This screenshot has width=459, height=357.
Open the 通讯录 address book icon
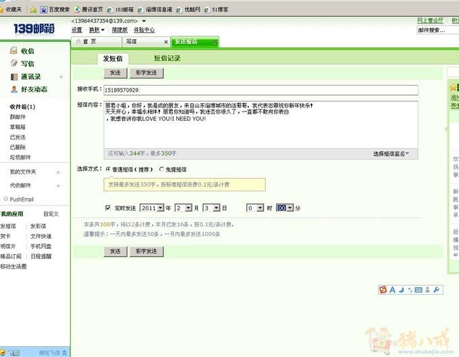(13, 76)
